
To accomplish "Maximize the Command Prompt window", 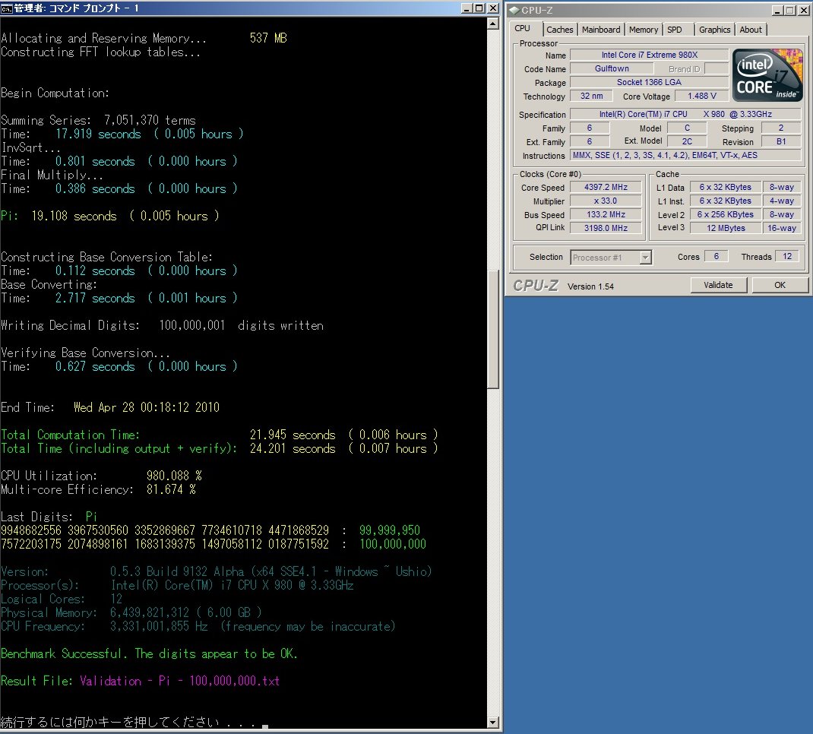I will point(479,8).
